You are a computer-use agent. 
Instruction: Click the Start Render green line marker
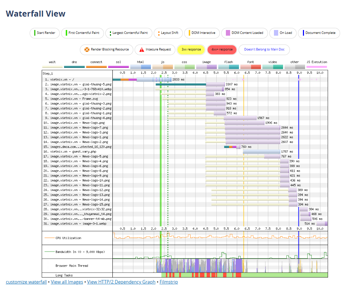coord(35,33)
